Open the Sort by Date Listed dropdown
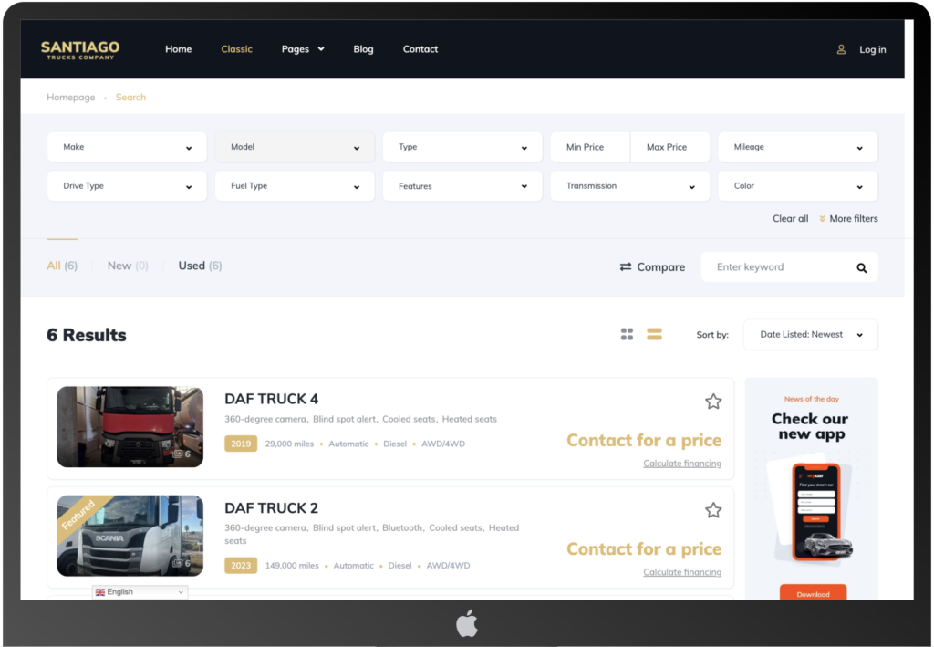The image size is (934, 647). [810, 335]
